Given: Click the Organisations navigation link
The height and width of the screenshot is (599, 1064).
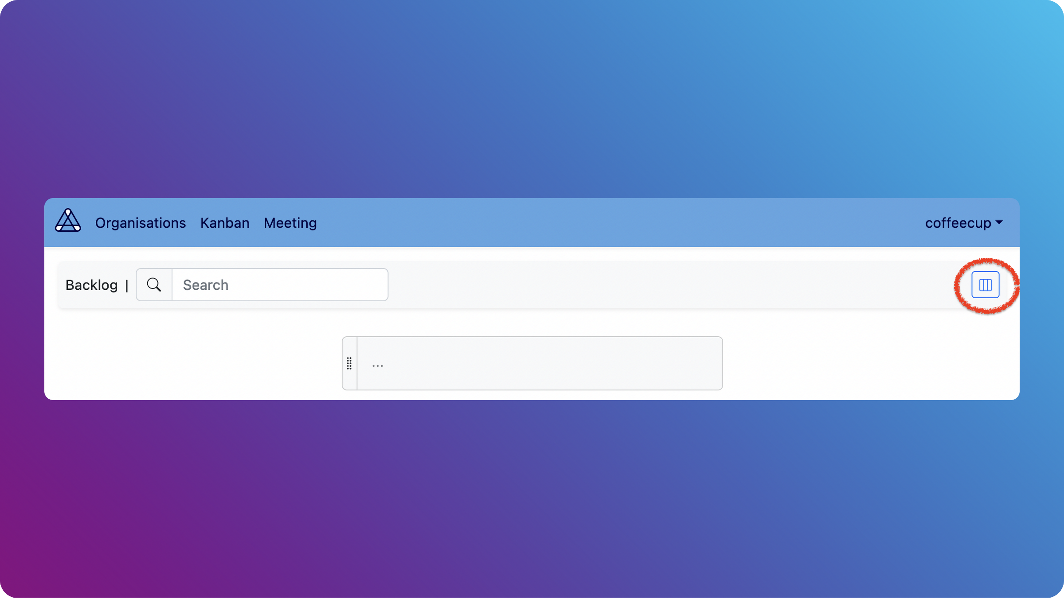Looking at the screenshot, I should pyautogui.click(x=140, y=222).
